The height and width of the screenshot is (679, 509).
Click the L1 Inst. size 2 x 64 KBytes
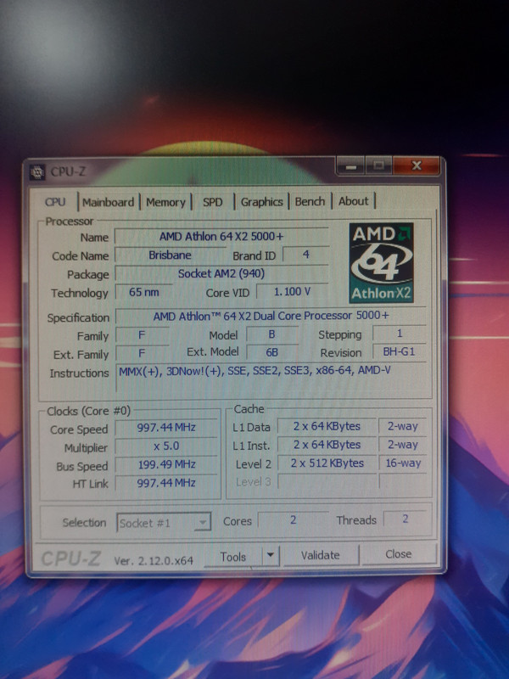click(x=327, y=445)
